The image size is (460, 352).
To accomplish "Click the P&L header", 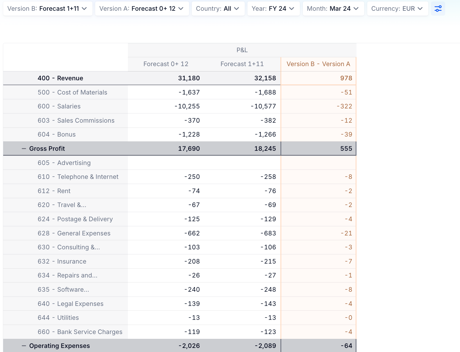I will (242, 50).
